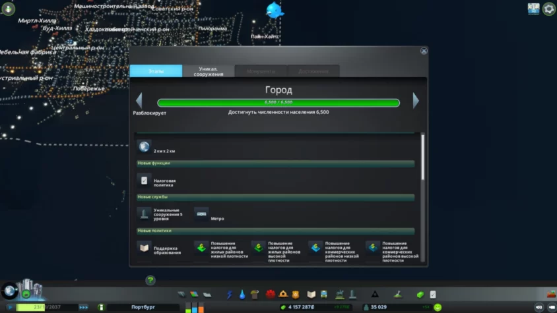The height and width of the screenshot is (313, 557).
Task: Open city info beside Портбург name
Action: click(x=101, y=307)
